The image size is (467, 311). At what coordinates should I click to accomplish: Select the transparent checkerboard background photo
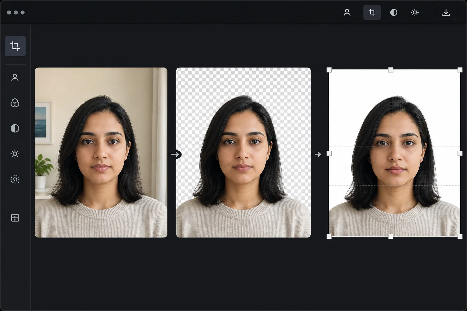[244, 152]
